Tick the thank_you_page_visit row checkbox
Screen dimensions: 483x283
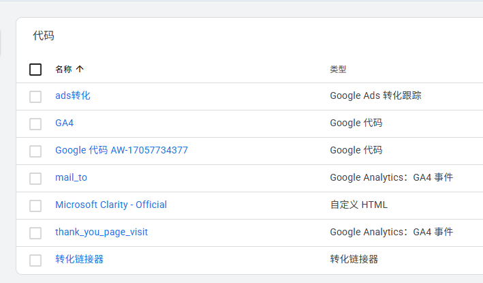[x=35, y=233]
